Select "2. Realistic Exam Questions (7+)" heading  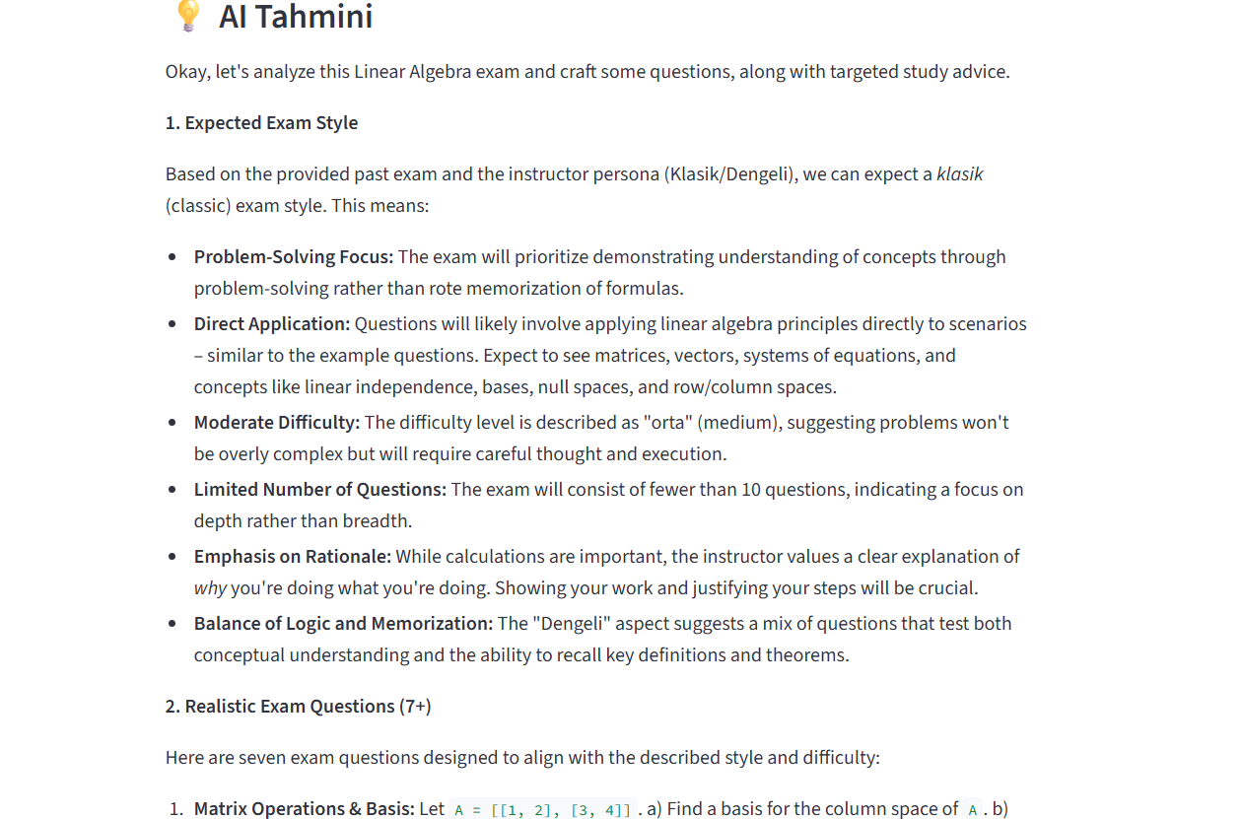point(299,707)
